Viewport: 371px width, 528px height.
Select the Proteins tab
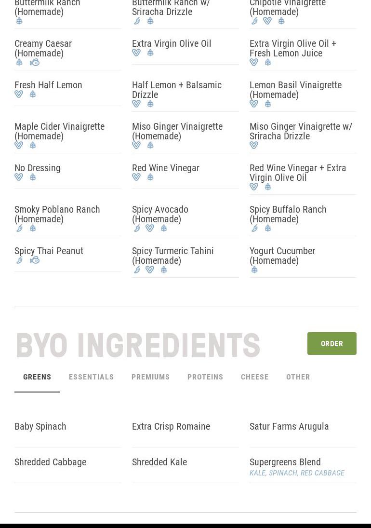coord(205,377)
